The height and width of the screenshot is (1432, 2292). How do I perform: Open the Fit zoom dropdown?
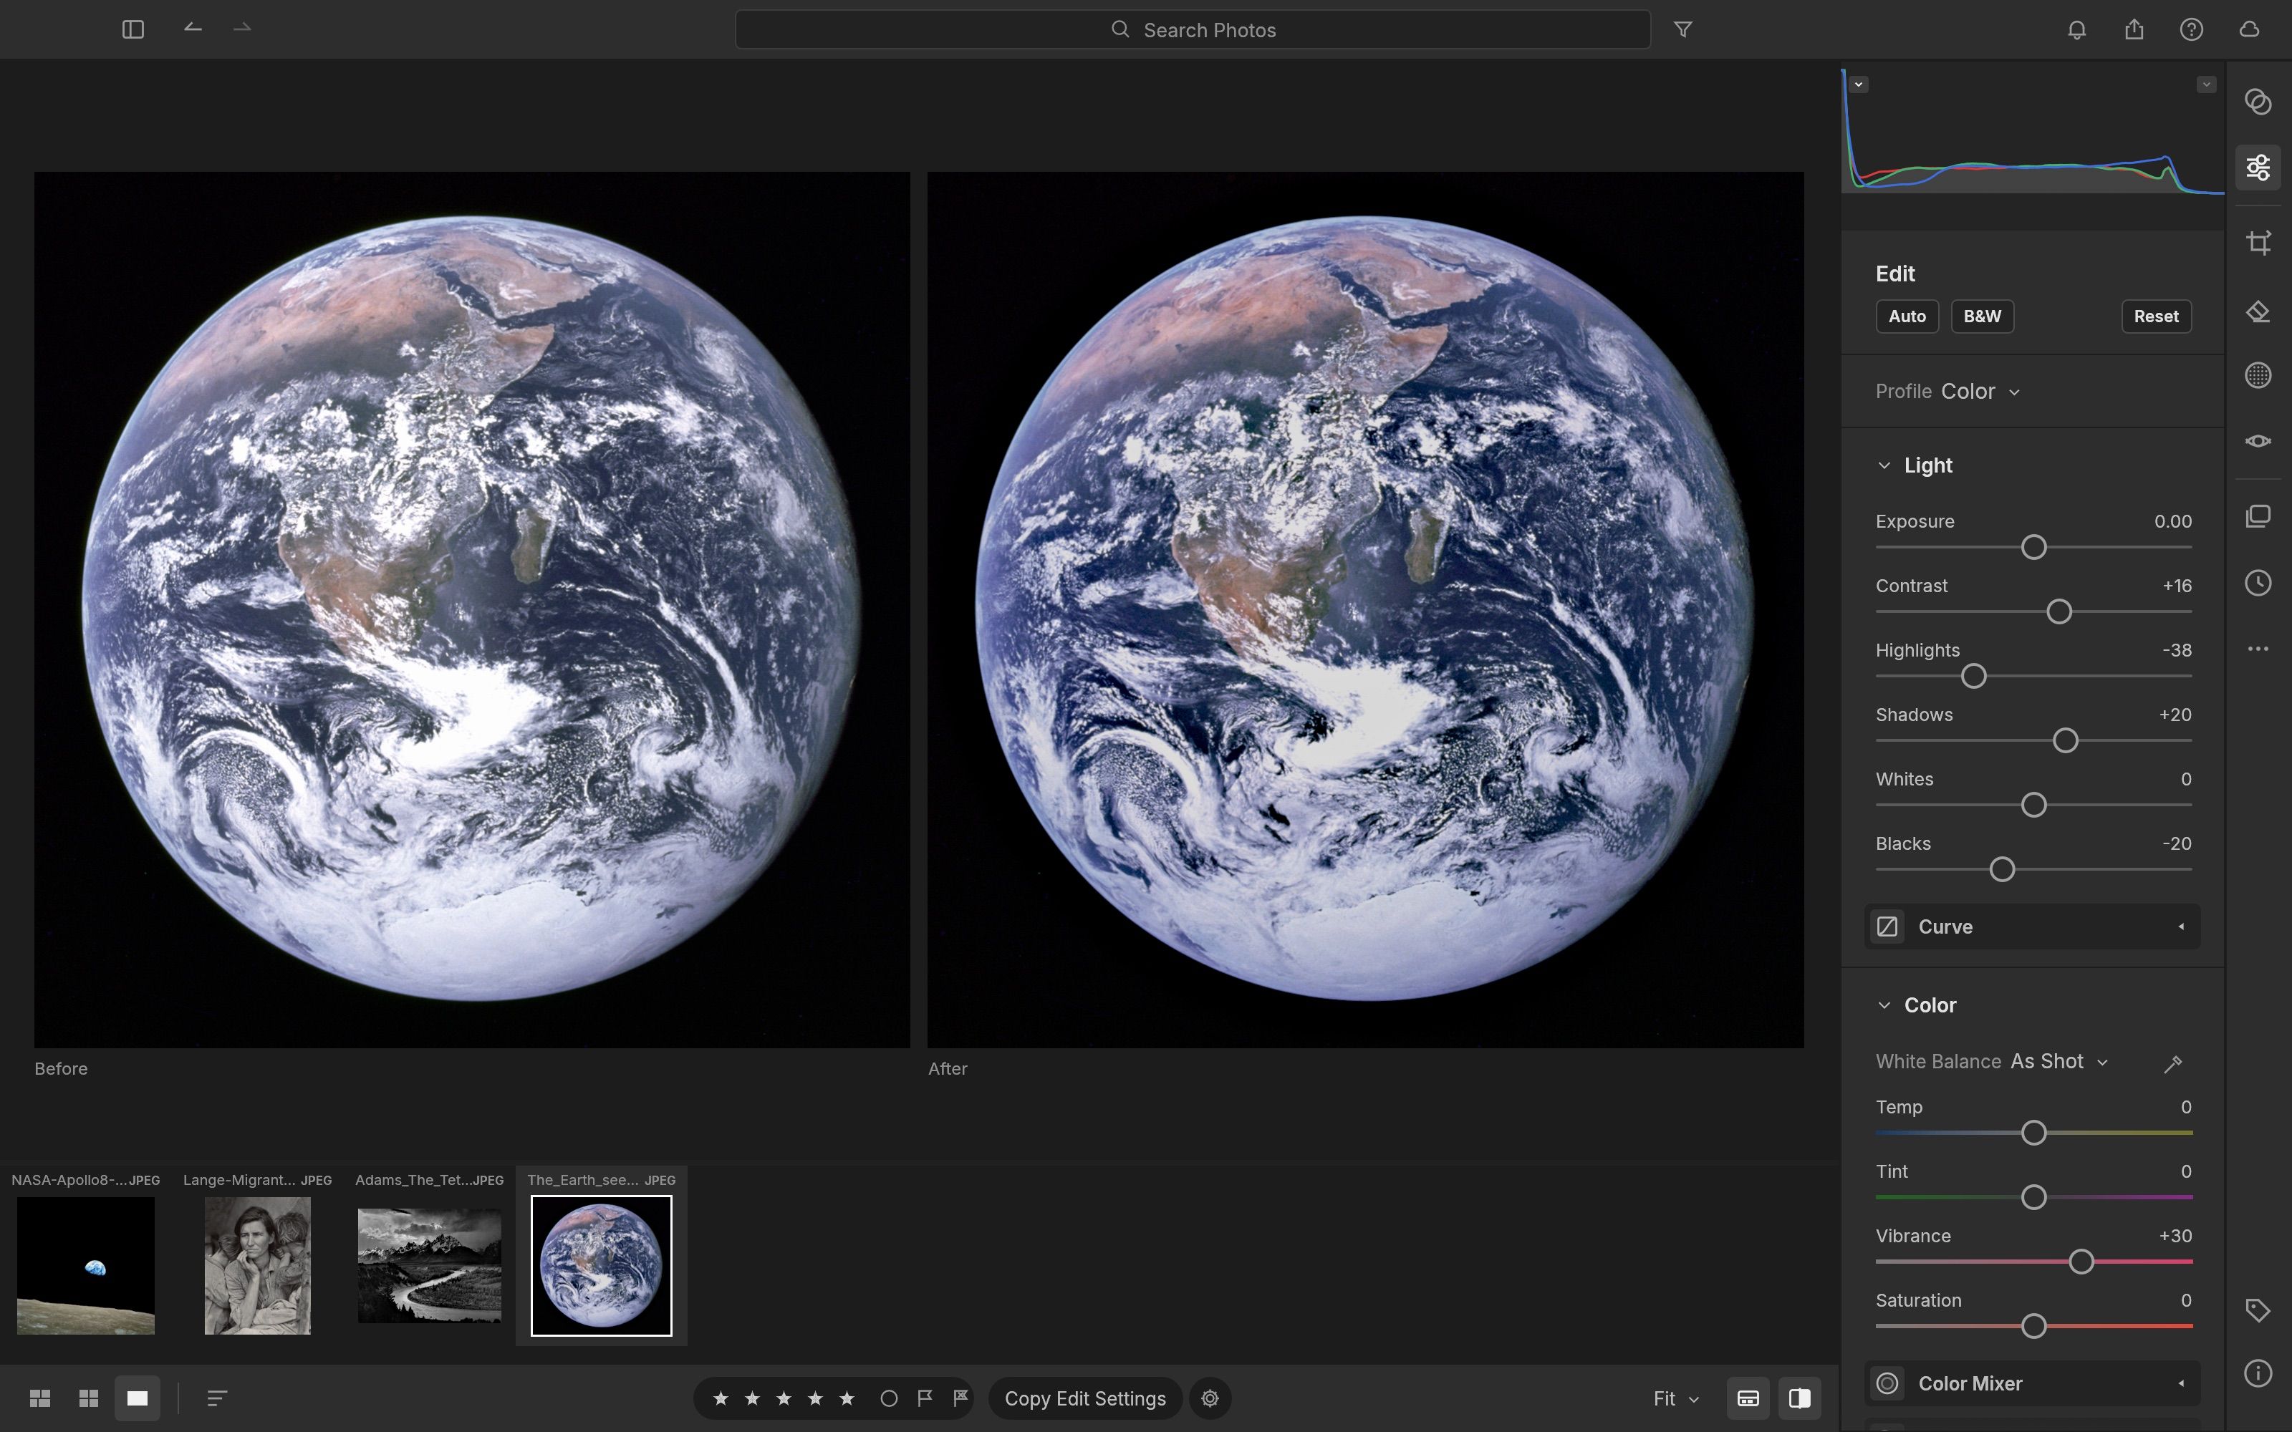[x=1676, y=1399]
